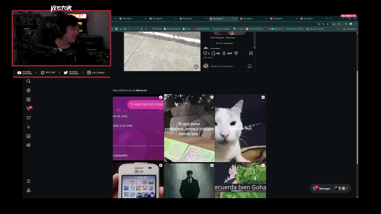Image resolution: width=381 pixels, height=214 pixels.
Task: Repost using the arrows icon
Action: click(x=224, y=53)
